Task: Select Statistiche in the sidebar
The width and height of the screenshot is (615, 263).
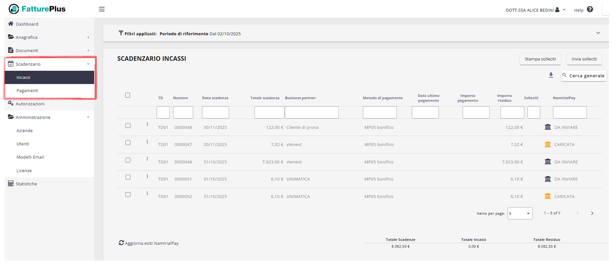Action: click(x=26, y=184)
